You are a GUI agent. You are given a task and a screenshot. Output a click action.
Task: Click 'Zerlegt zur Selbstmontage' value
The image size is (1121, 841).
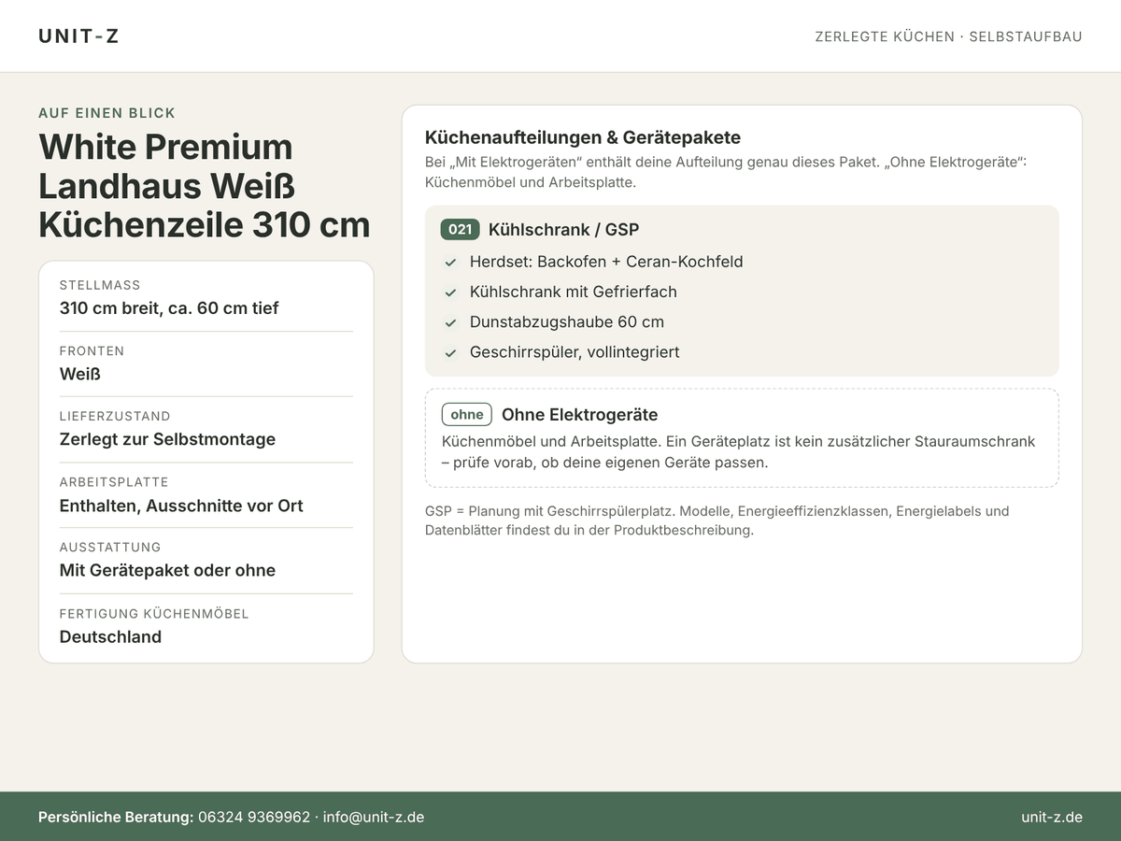tap(167, 439)
